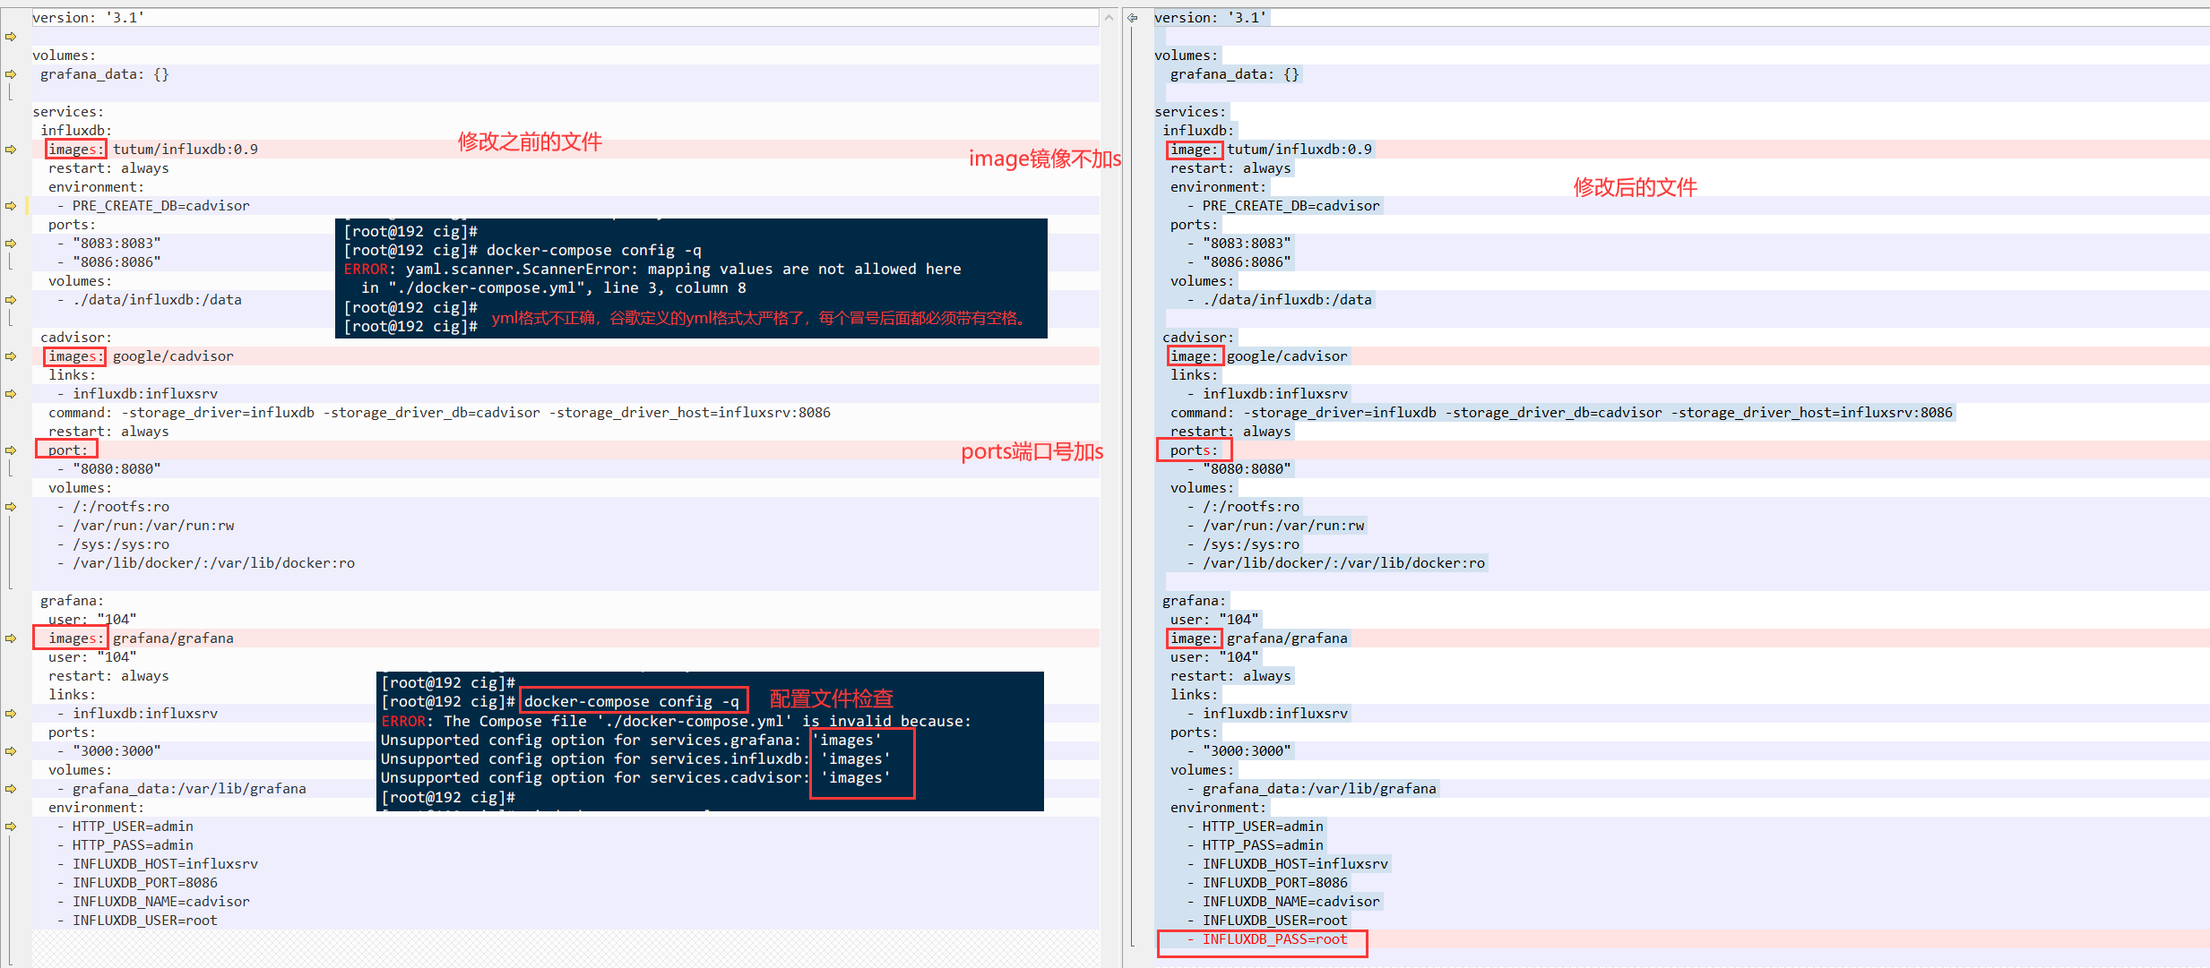Viewport: 2210px width, 968px height.
Task: Click the services: line in left pane
Action: click(68, 112)
